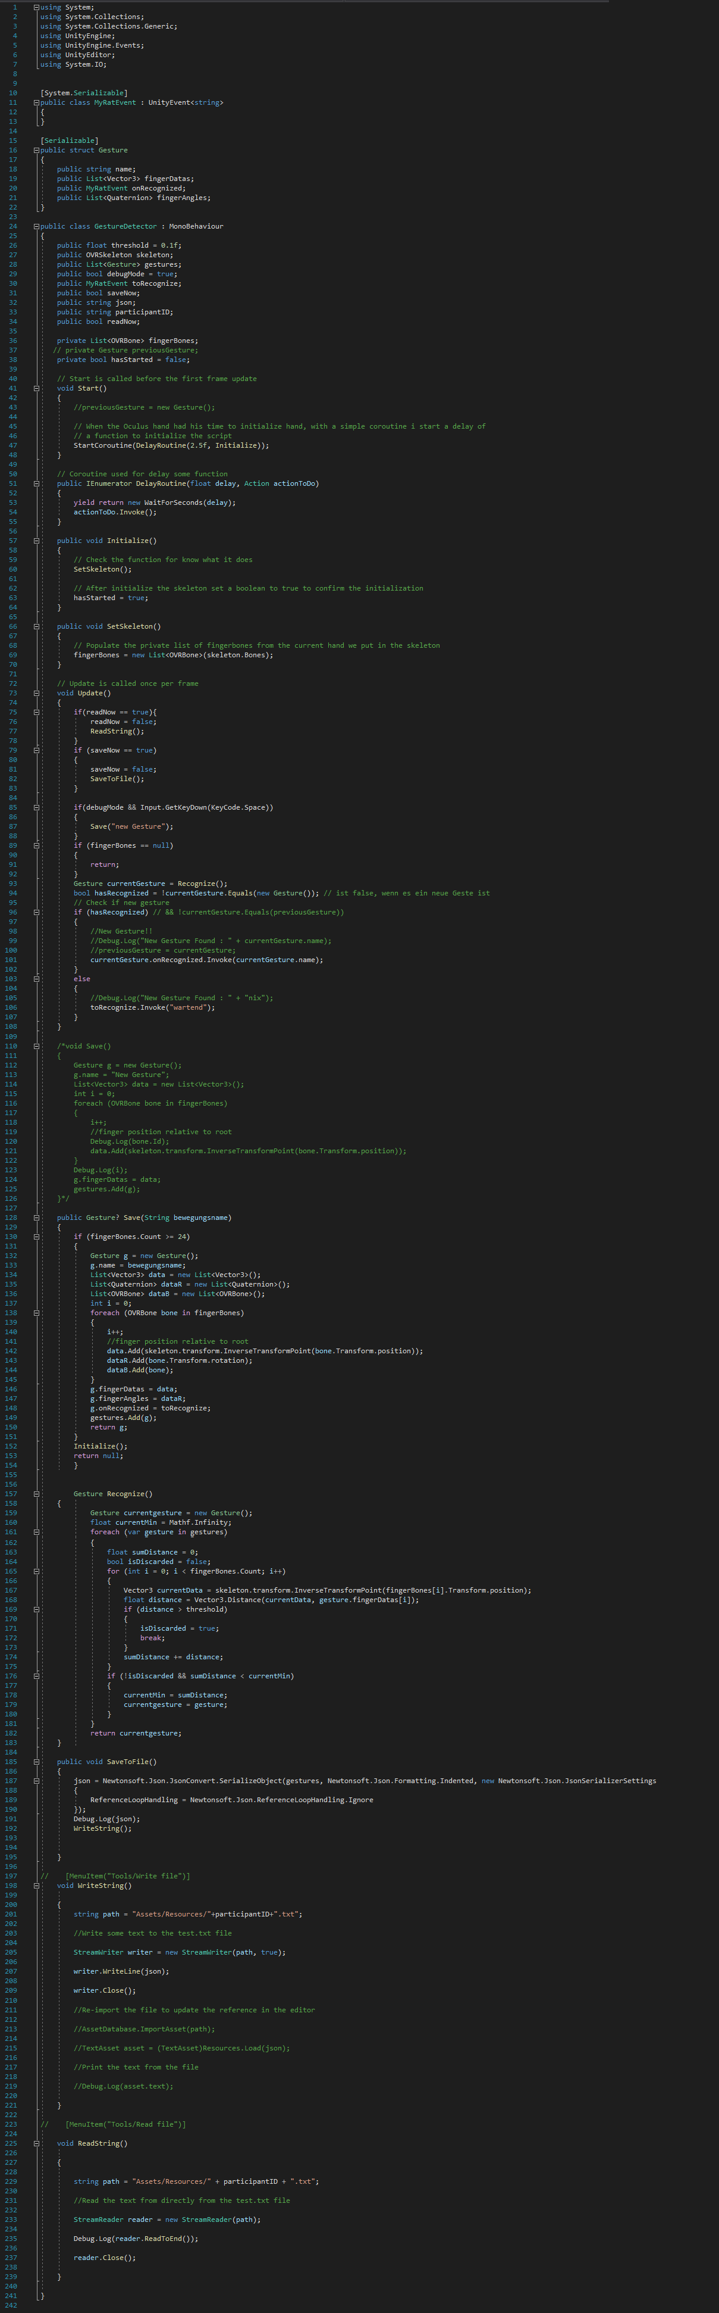Click 'public OVRSkeleton skeleton;' declaration
The height and width of the screenshot is (2313, 719).
tap(115, 255)
